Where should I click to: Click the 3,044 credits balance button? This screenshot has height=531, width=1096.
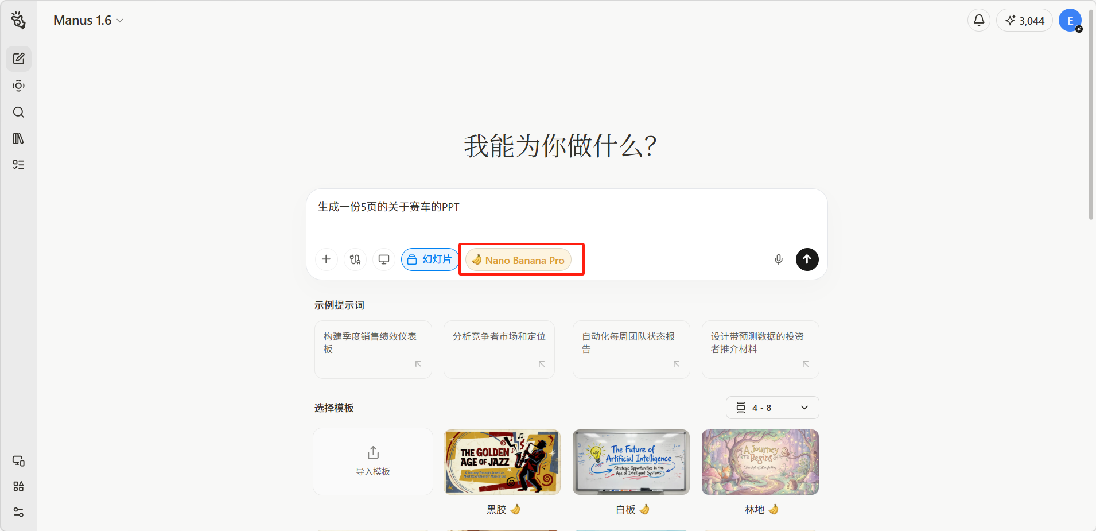tap(1024, 21)
